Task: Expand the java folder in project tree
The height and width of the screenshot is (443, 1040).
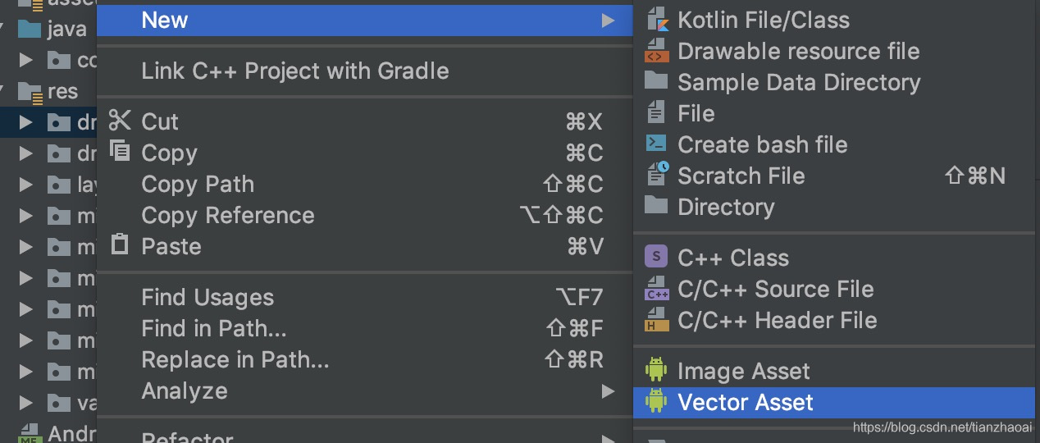Action: (4, 30)
